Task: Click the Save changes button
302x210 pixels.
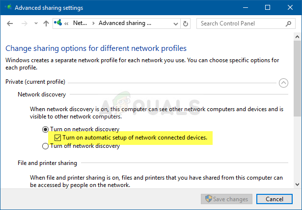Action: tap(227, 199)
